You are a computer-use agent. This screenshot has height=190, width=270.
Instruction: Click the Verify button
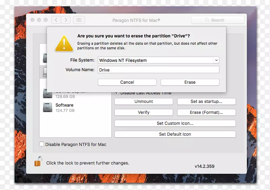(144, 112)
